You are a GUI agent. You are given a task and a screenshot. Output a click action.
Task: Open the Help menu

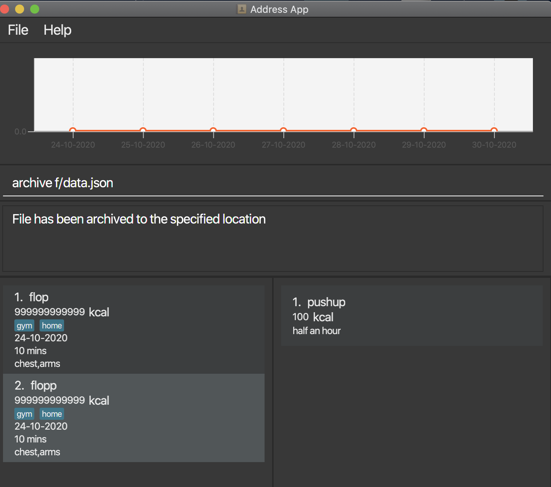click(x=57, y=30)
